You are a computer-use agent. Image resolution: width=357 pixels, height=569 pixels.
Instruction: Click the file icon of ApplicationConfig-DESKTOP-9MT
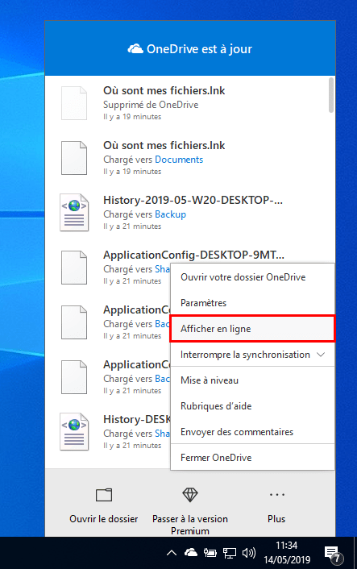click(x=74, y=268)
